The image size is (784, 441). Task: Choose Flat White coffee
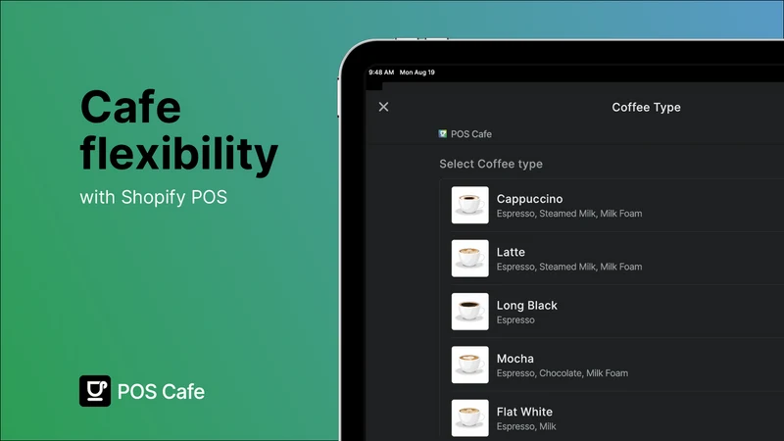click(x=612, y=416)
